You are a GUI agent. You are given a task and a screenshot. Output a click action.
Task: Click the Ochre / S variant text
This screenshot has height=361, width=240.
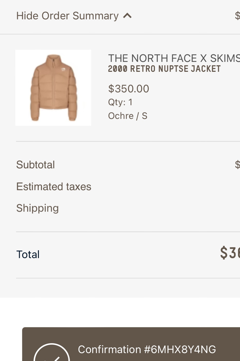point(127,116)
